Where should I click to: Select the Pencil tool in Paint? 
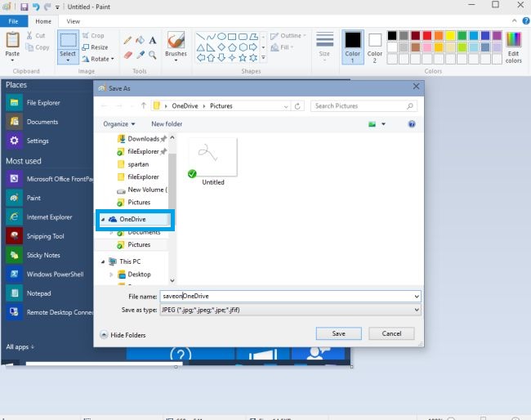point(127,41)
